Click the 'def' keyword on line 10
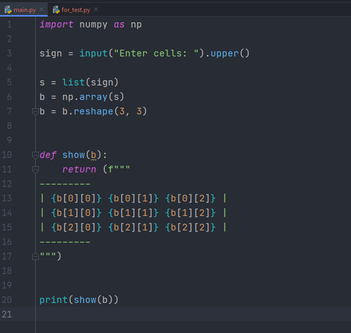The image size is (351, 333). pos(48,155)
